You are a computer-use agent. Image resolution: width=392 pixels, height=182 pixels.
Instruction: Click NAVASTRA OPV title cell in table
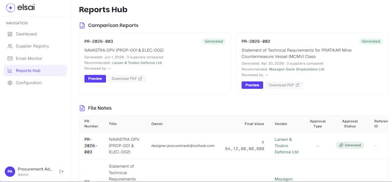click(124, 146)
